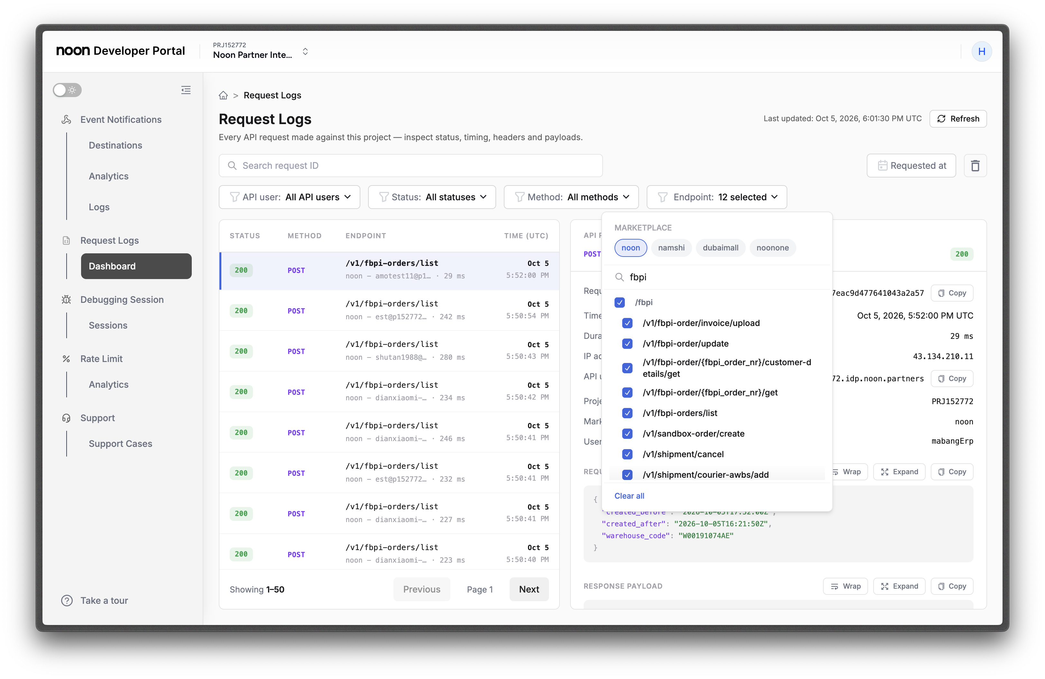Click the Event Notifications webhook icon
The width and height of the screenshot is (1045, 679).
pyautogui.click(x=66, y=119)
